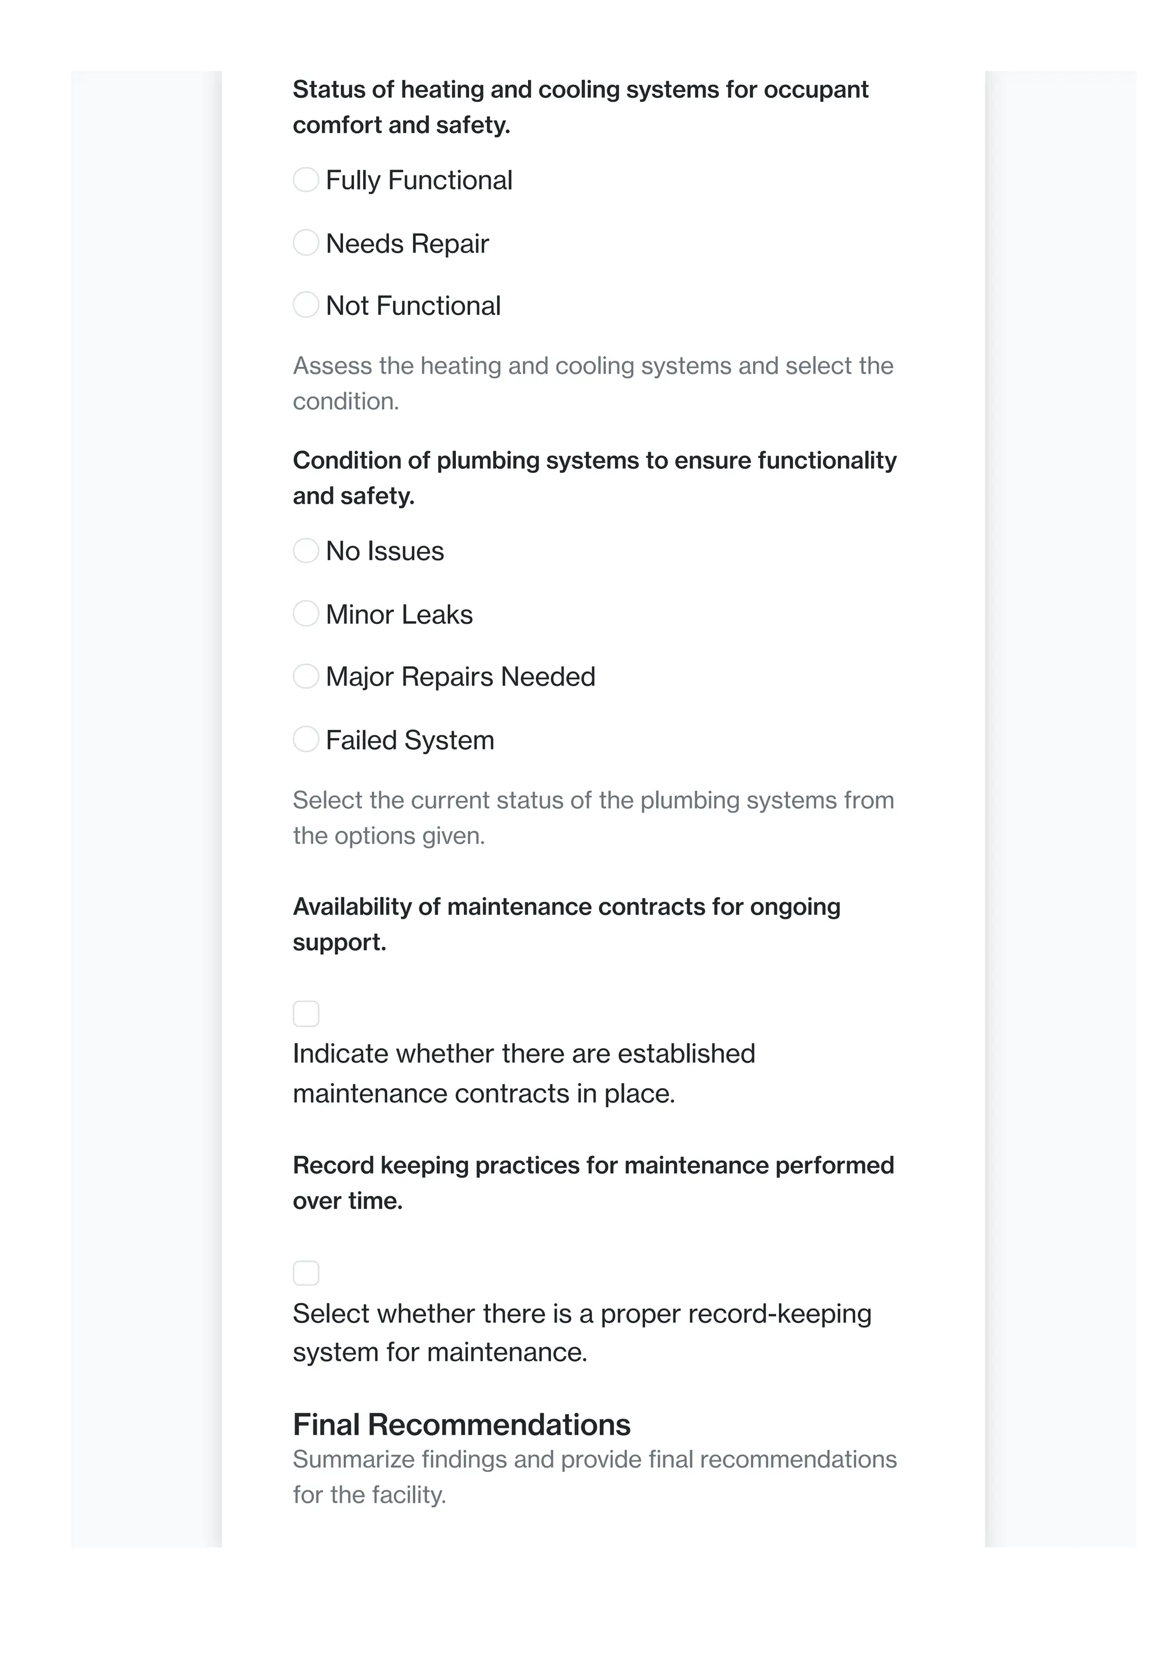Choose Needs Repair for heating and cooling
The width and height of the screenshot is (1173, 1659).
tap(306, 243)
